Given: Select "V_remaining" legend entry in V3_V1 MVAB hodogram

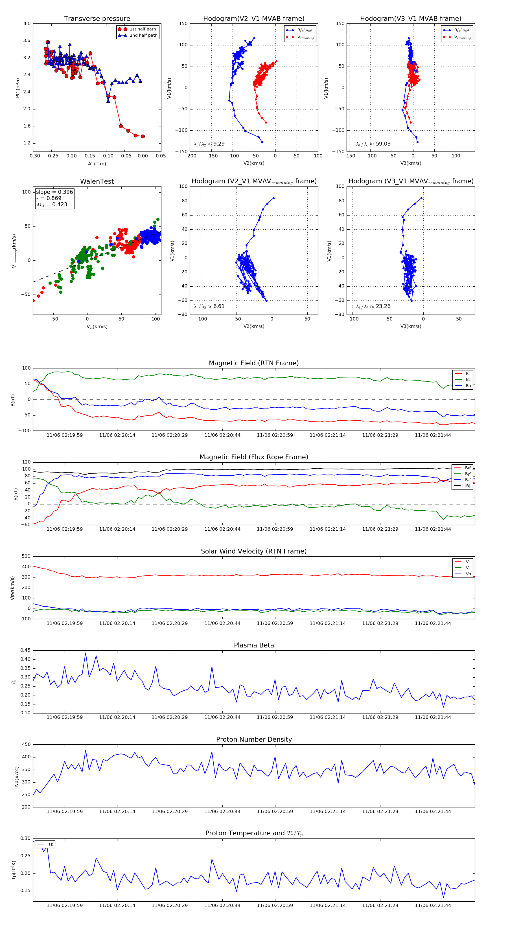Looking at the screenshot, I should tap(457, 37).
